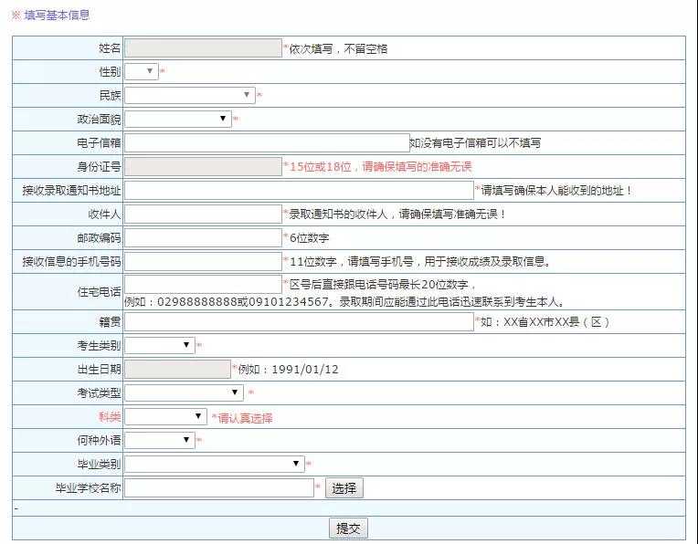Focus the 电子信箱 email input box
This screenshot has width=698, height=544.
coord(267,142)
